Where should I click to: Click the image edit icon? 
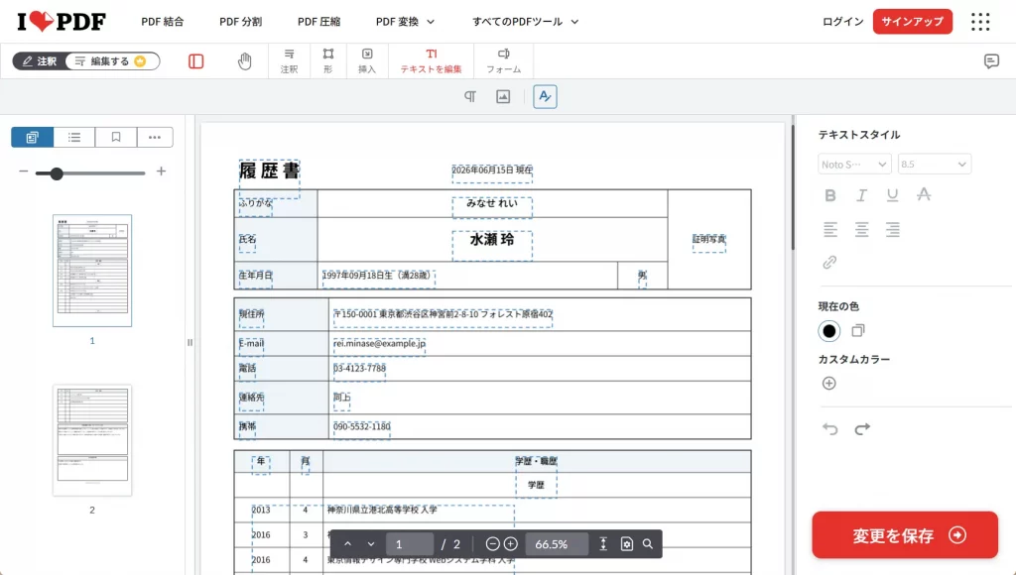(x=503, y=96)
